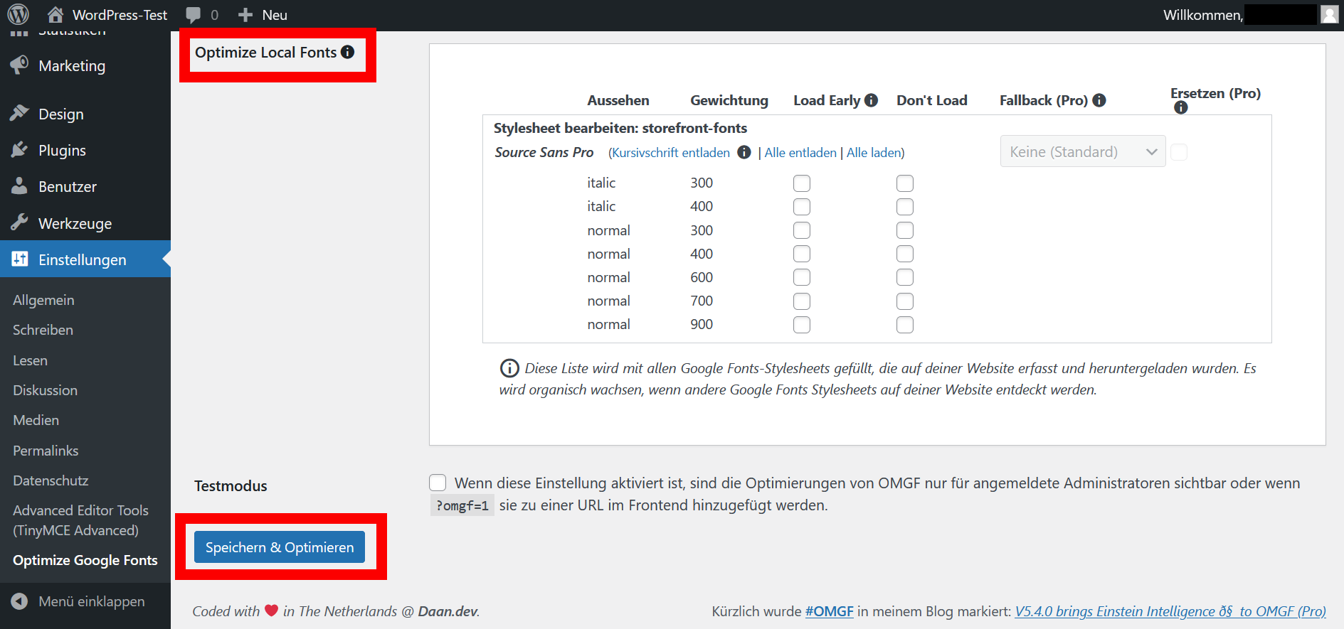Click the Source Sans Pro font name
Image resolution: width=1344 pixels, height=629 pixels.
coord(544,152)
